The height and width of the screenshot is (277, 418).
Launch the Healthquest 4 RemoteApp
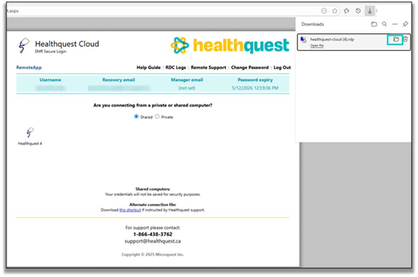(30, 136)
